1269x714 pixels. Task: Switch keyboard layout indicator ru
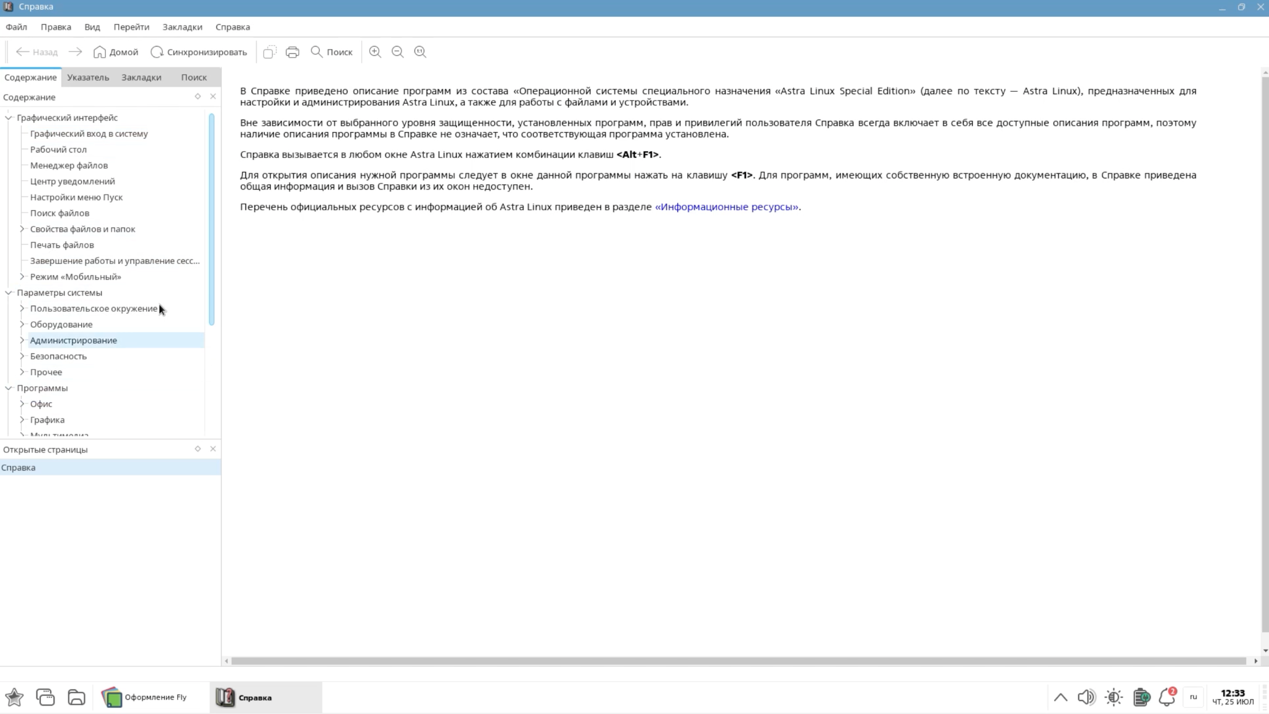coord(1193,697)
